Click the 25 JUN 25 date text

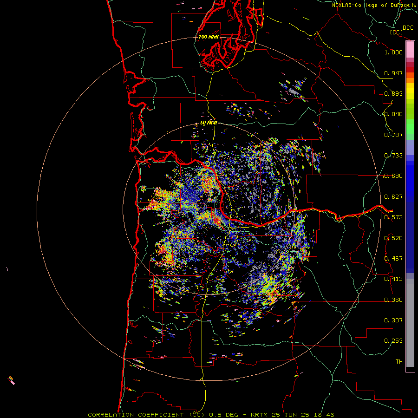coord(291,415)
